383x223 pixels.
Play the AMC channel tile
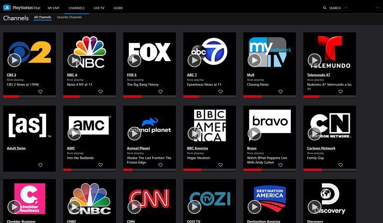[x=74, y=133]
